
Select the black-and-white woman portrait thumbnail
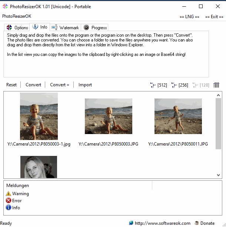(x=39, y=167)
